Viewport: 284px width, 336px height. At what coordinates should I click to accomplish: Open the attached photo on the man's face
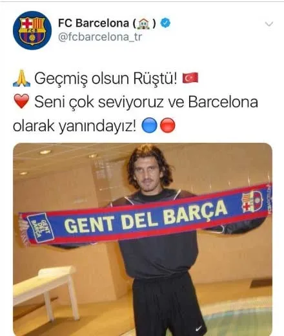[149, 170]
